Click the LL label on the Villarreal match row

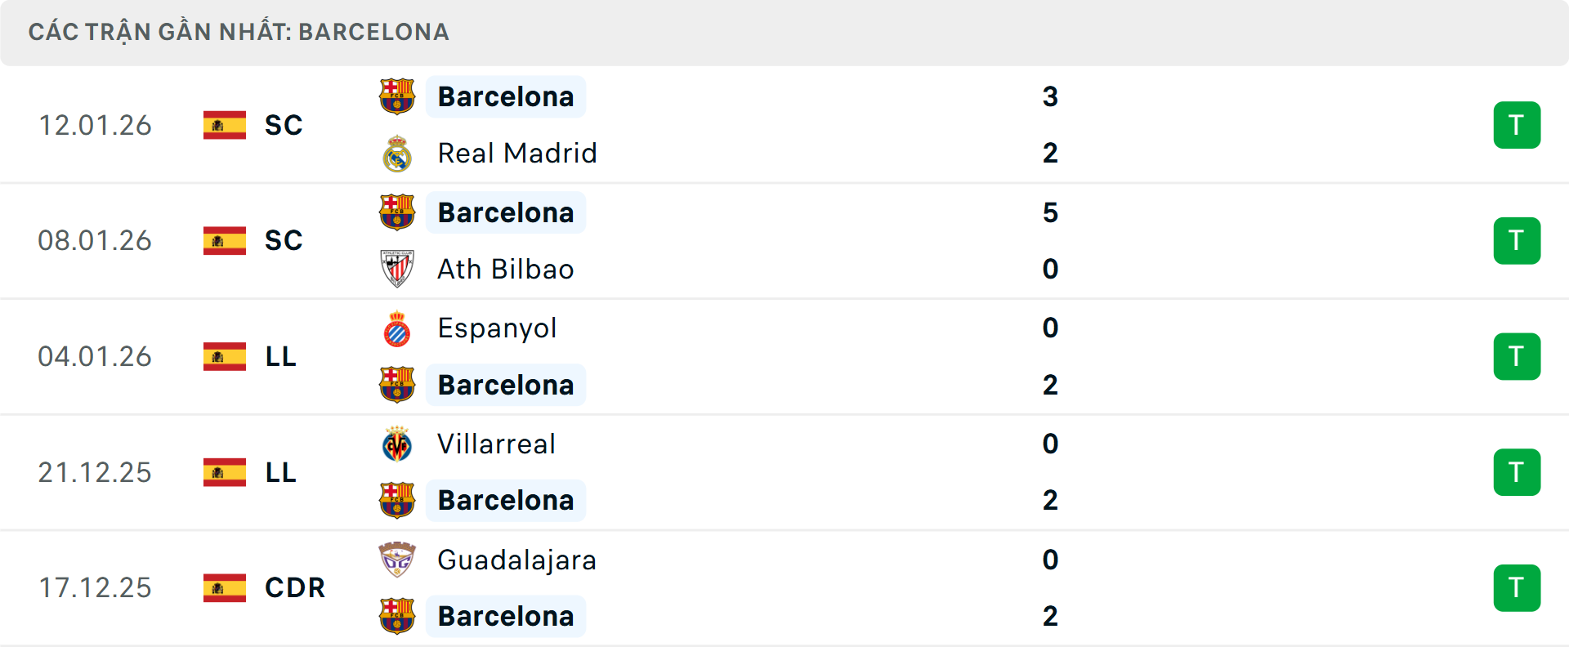point(279,471)
